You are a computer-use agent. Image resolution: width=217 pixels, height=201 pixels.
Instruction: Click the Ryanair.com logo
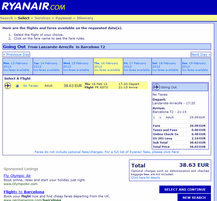point(33,6)
